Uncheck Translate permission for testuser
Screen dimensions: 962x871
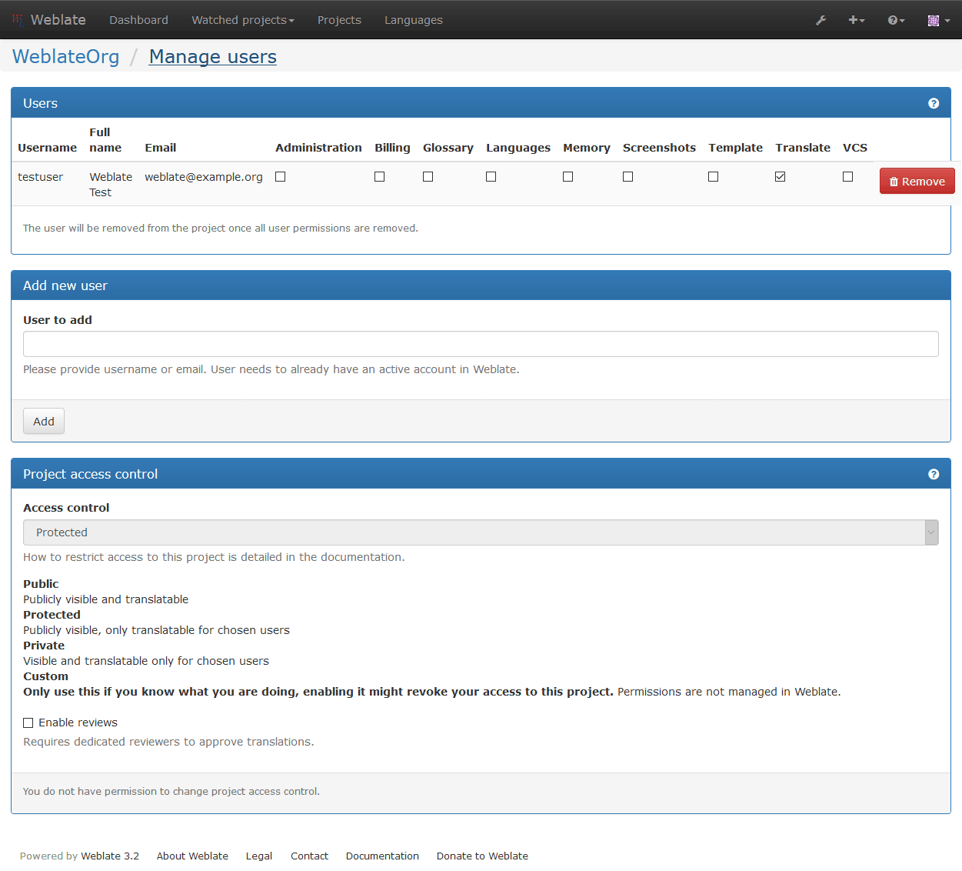click(x=781, y=177)
